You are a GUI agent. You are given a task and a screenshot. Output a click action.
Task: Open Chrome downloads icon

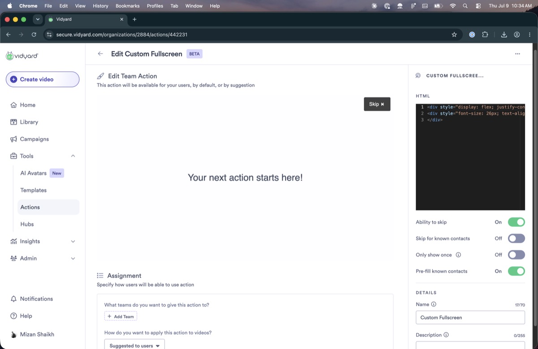[504, 34]
